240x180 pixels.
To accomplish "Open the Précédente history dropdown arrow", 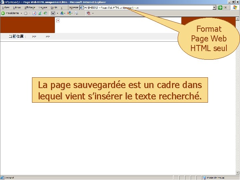I will pos(21,13).
